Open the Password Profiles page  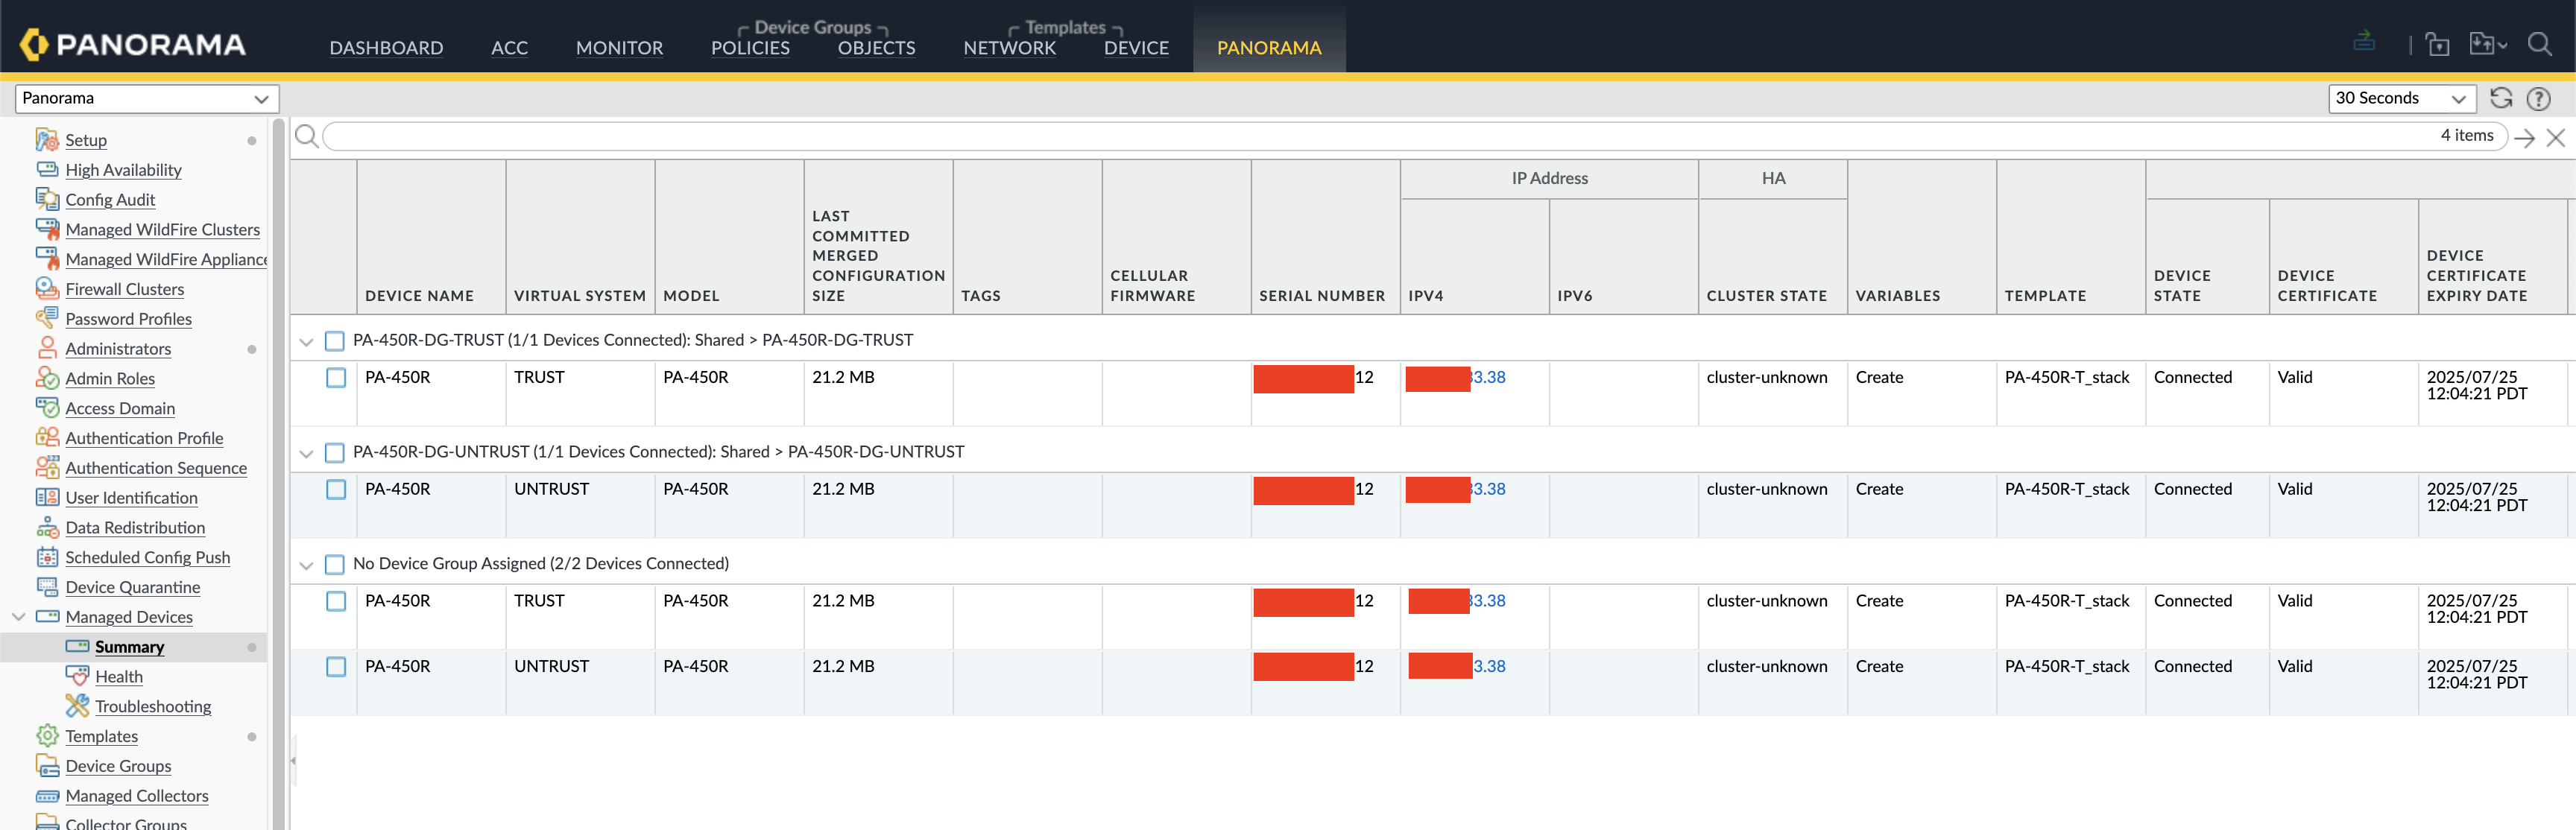click(x=128, y=318)
